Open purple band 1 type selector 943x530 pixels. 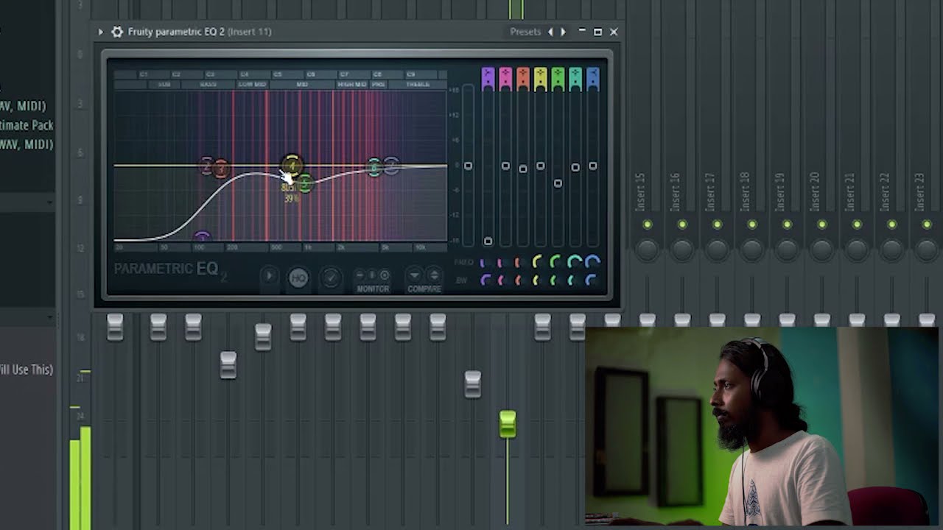(488, 77)
